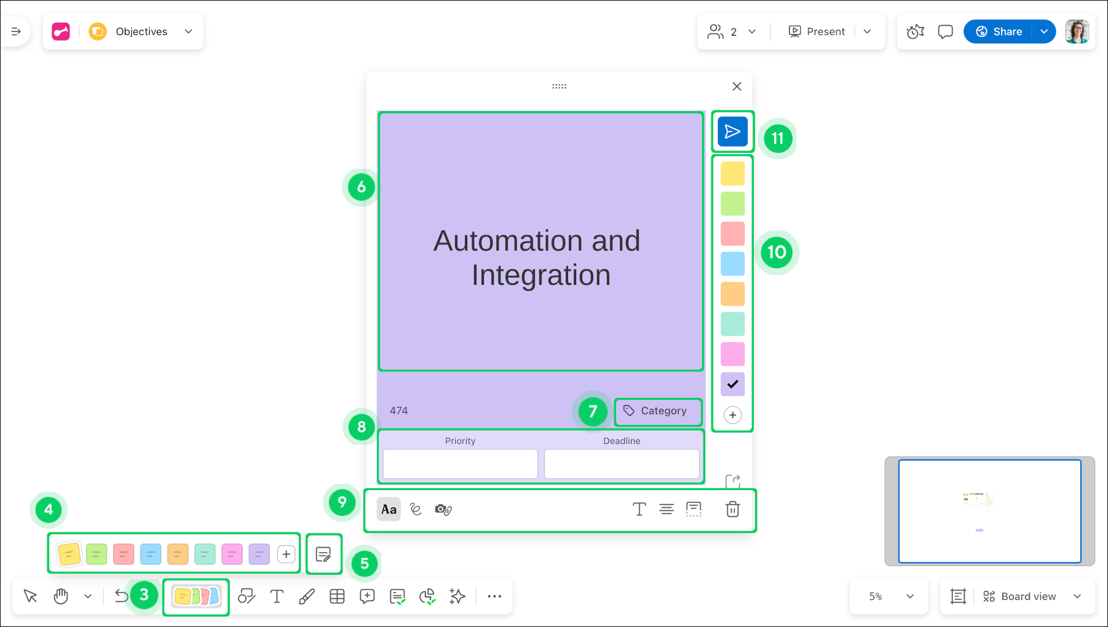Open the camera capture icon
This screenshot has width=1108, height=627.
[x=443, y=509]
